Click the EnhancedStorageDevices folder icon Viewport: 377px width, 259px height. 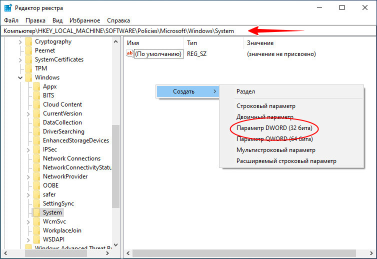click(x=36, y=140)
